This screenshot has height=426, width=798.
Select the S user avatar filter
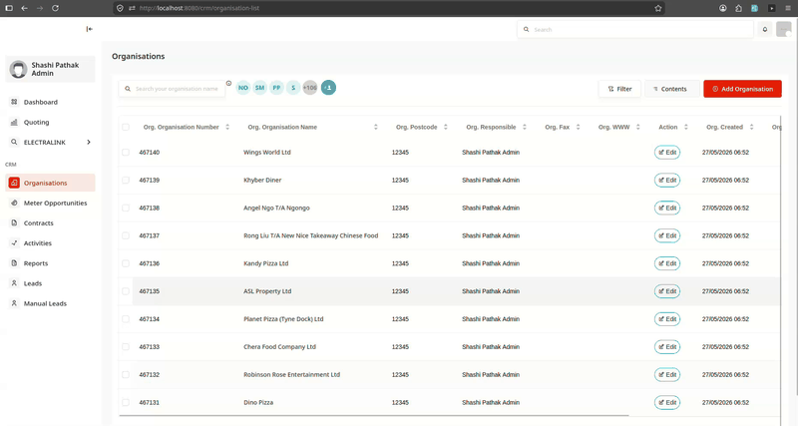tap(293, 88)
